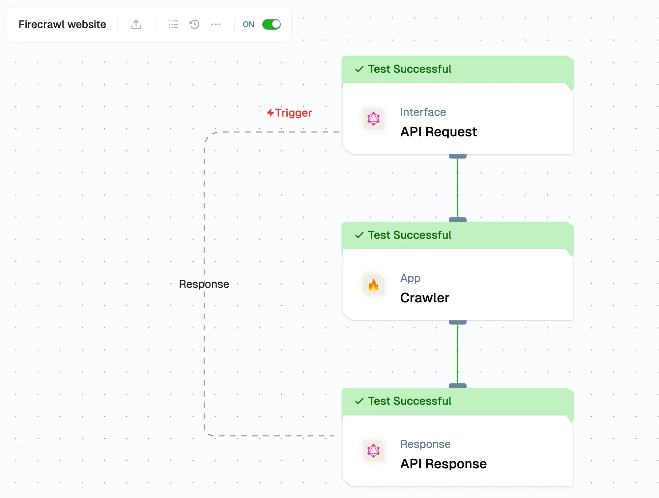Open the three-dots more options menu
The width and height of the screenshot is (659, 498).
click(216, 24)
